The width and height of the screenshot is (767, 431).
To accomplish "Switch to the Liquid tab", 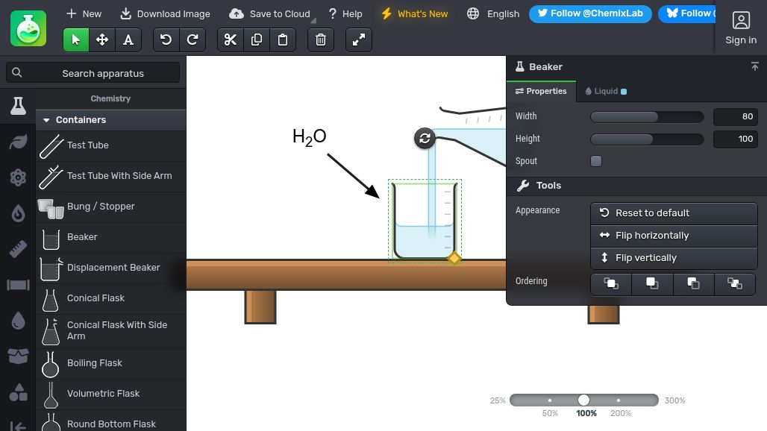I will [606, 91].
